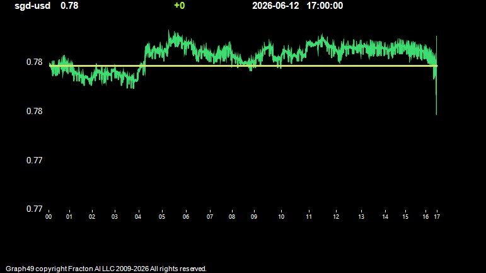
Task: Click the 04 hour tick label
Action: tap(138, 217)
